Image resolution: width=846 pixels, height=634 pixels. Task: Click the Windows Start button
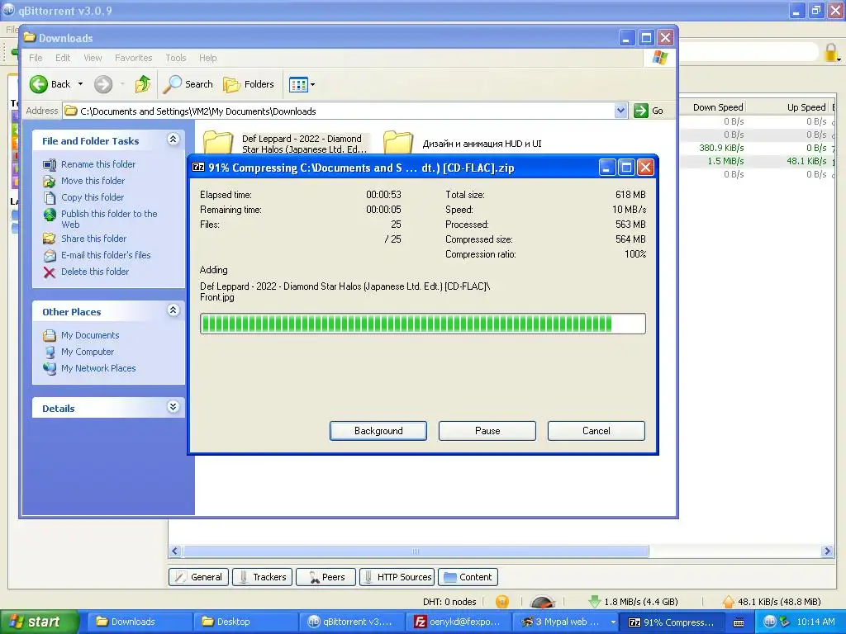(40, 622)
